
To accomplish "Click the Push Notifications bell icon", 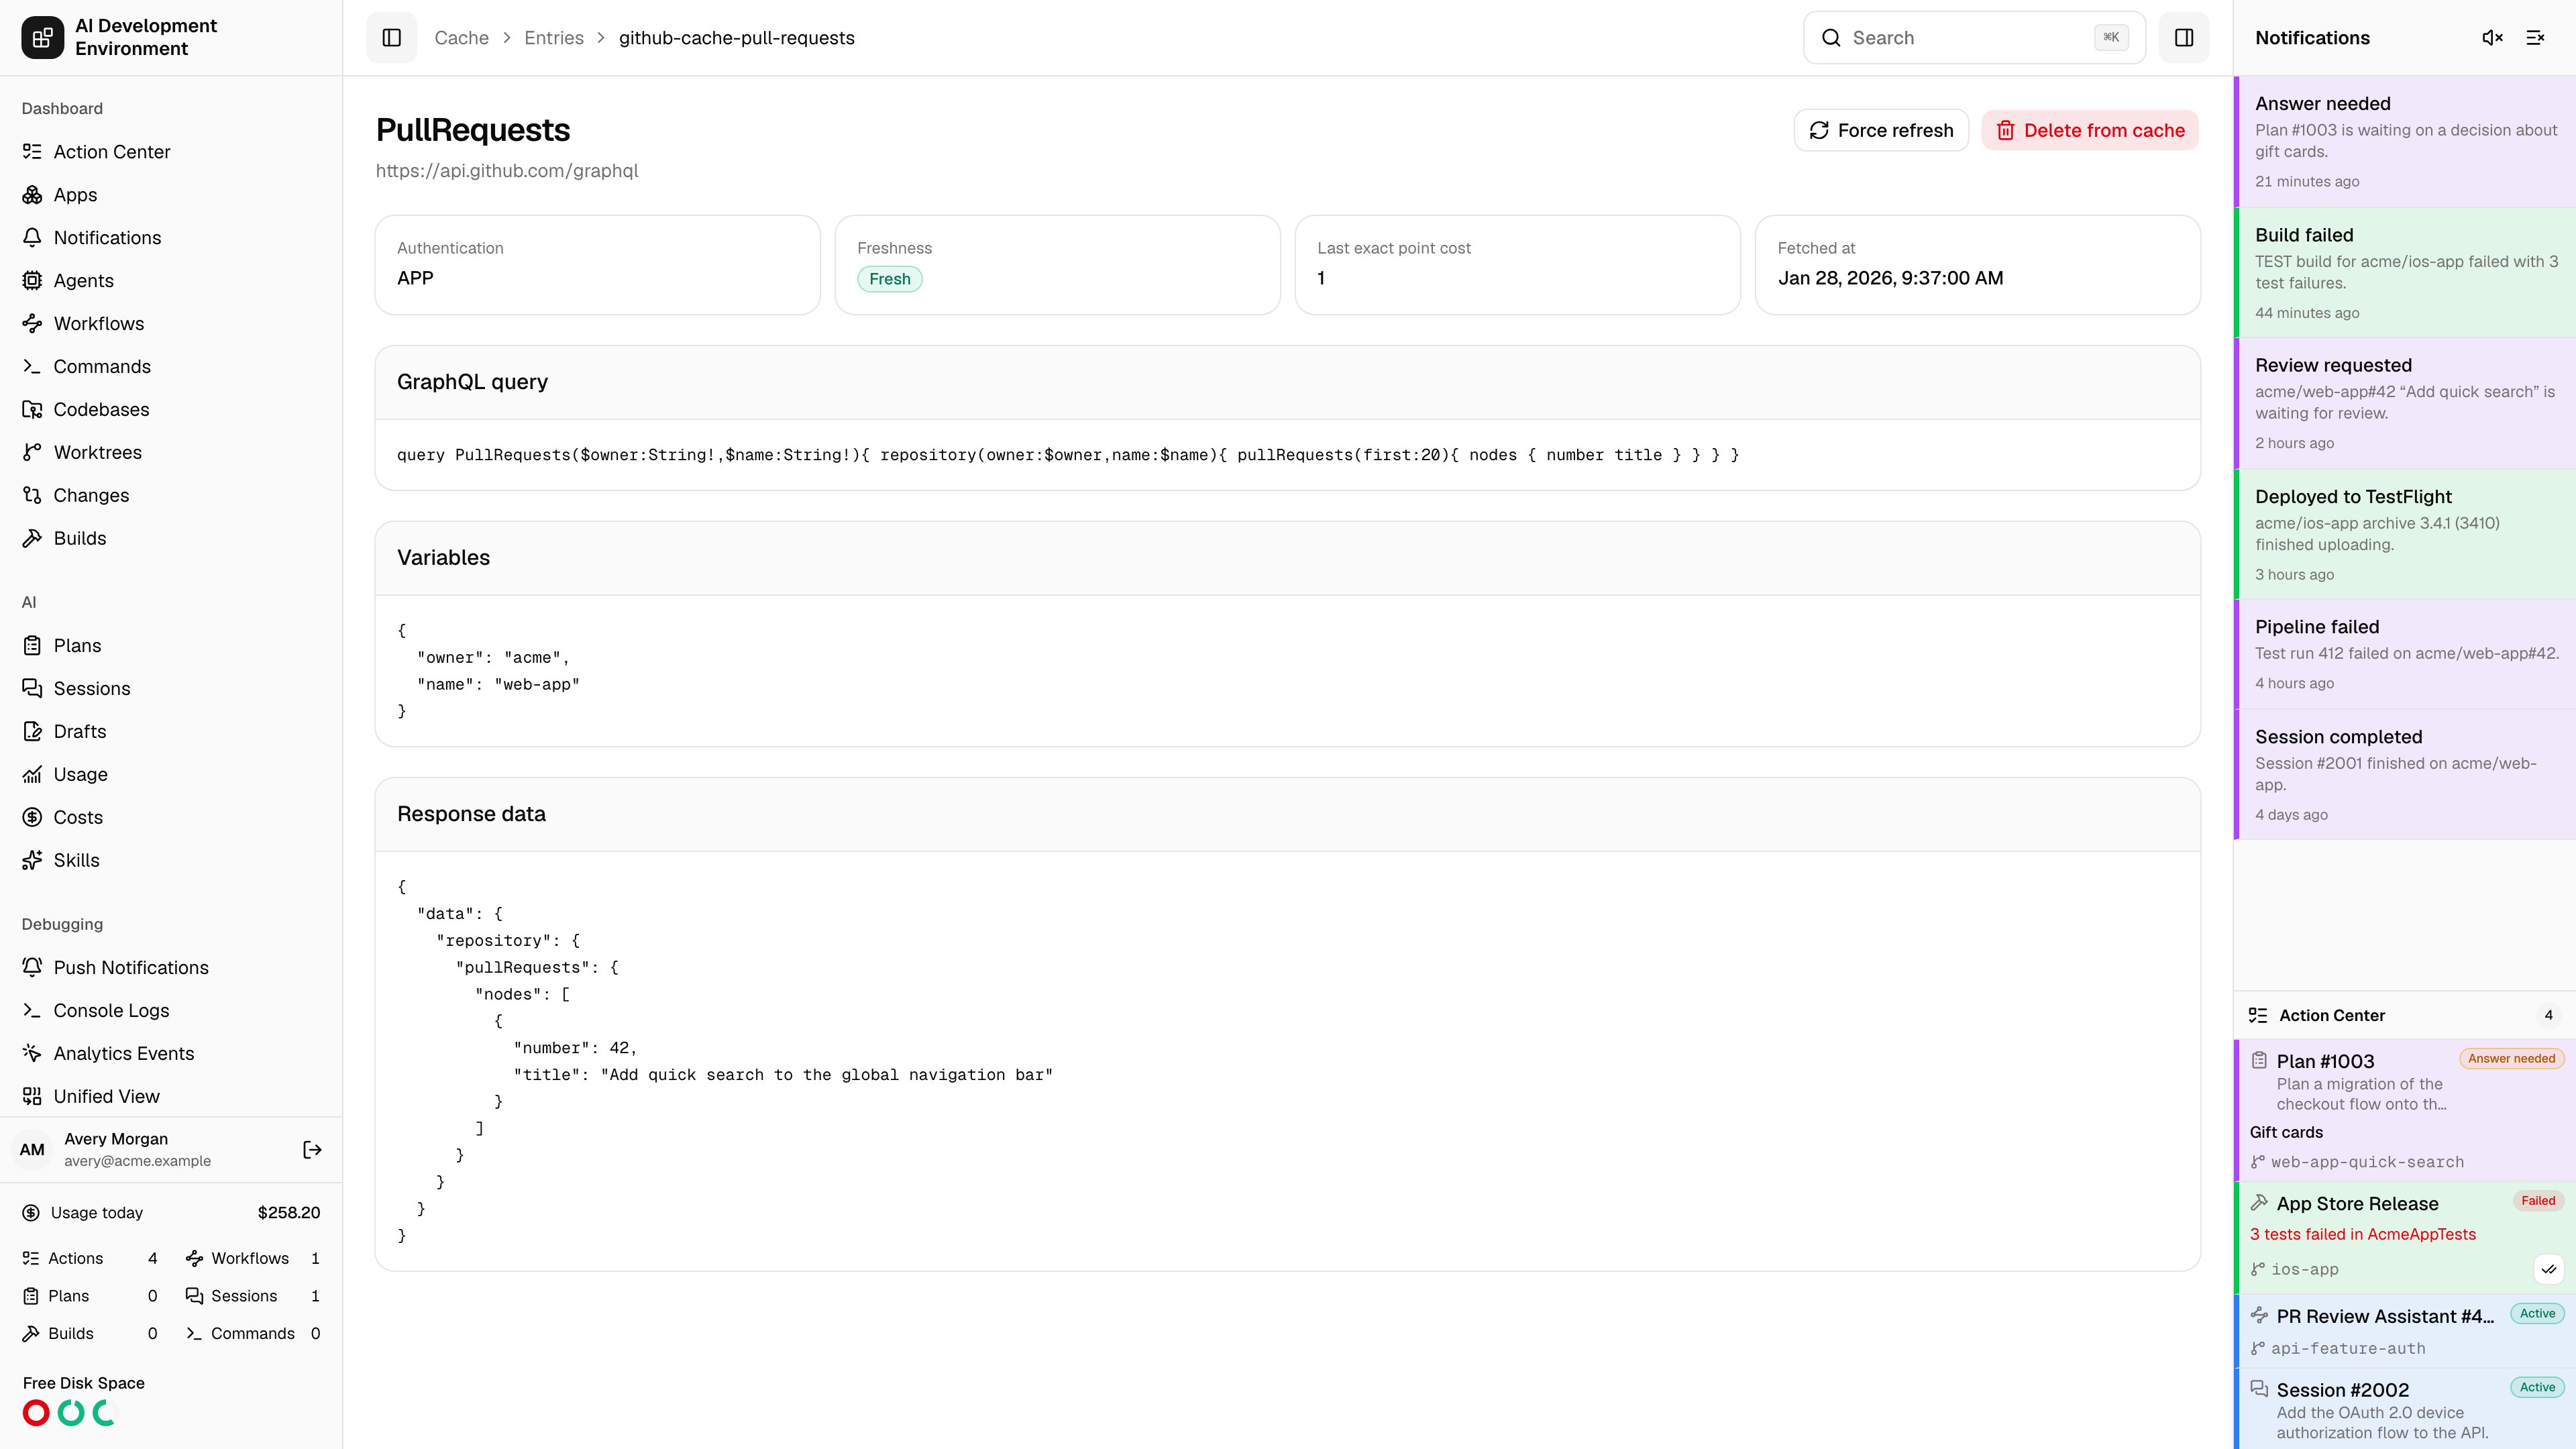I will coord(32,968).
